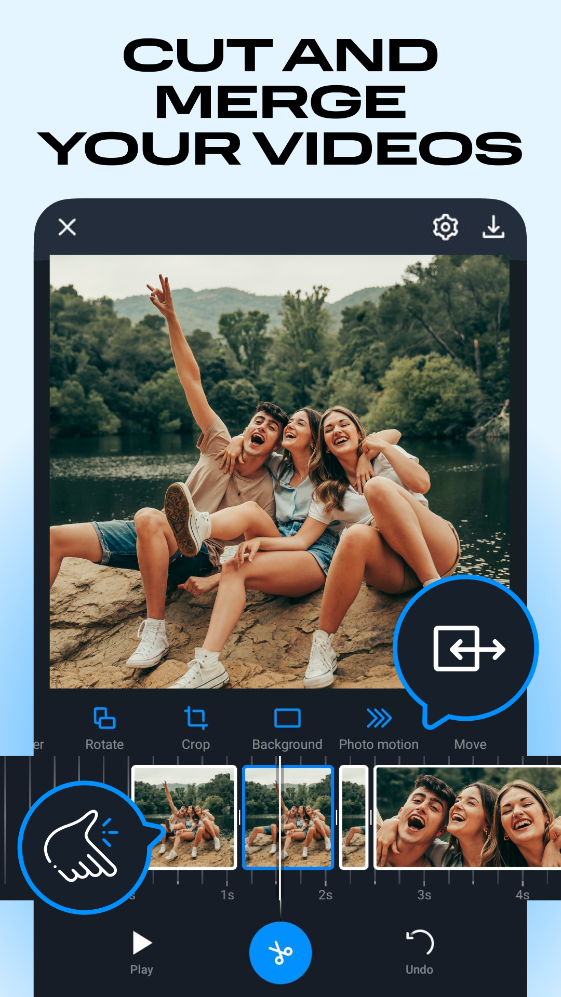Screen dimensions: 561x997
Task: Open the Background tool icon
Action: click(287, 718)
